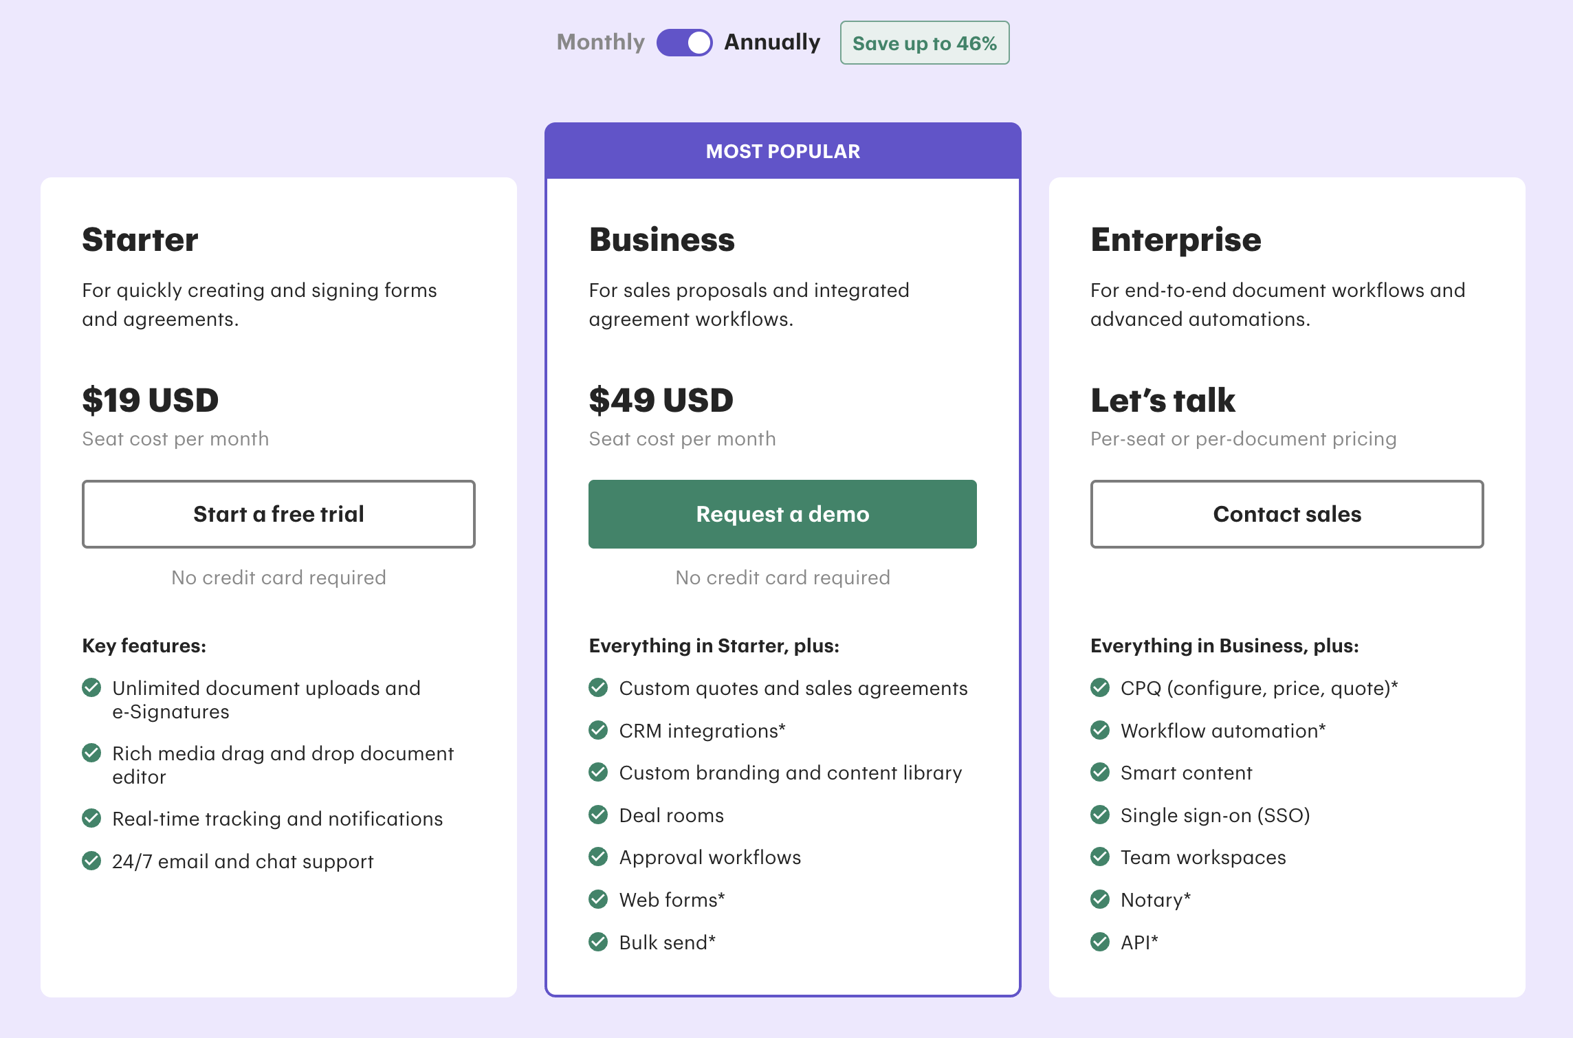The image size is (1573, 1038).
Task: Contact sales for Enterprise pricing
Action: 1287,514
